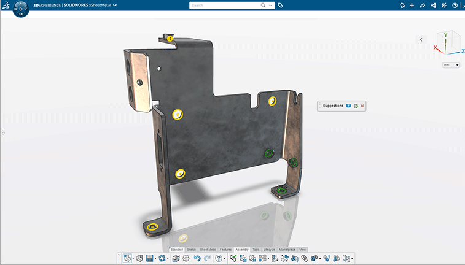Click the 3DEXPERIENCE compass icon

(20, 9)
